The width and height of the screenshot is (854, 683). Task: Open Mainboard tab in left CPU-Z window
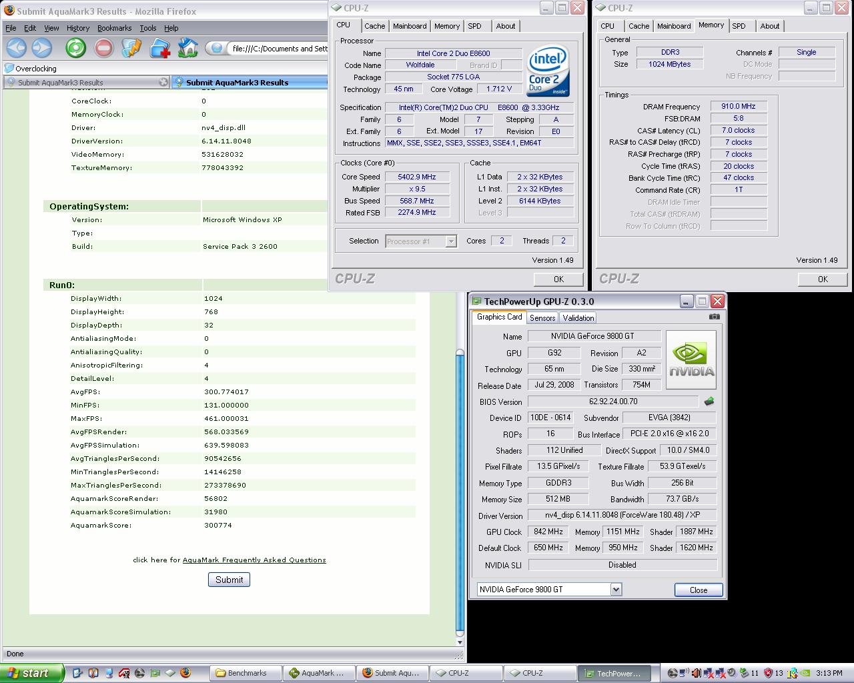point(410,26)
